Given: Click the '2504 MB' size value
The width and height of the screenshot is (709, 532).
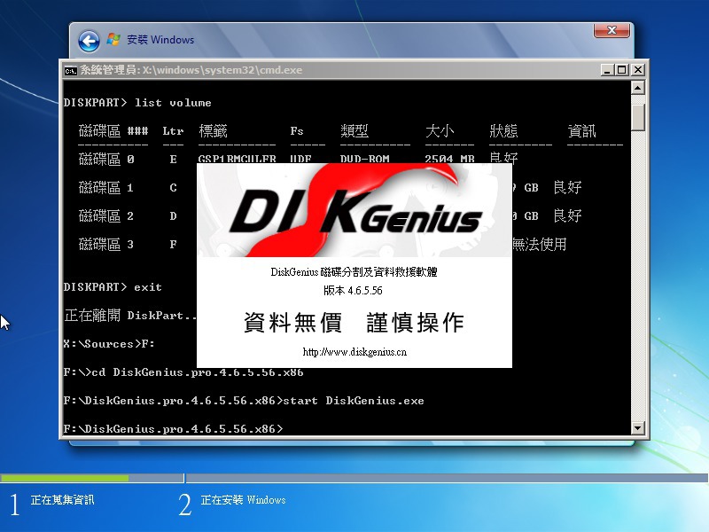Looking at the screenshot, I should pos(449,159).
